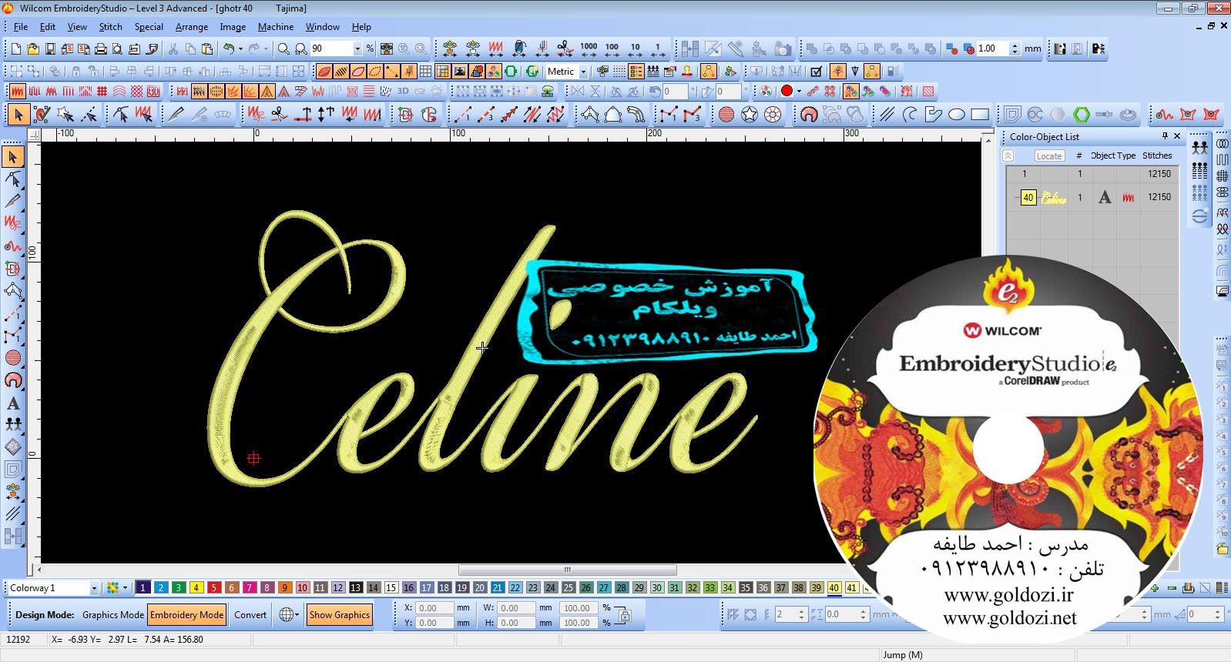Open the zoom percentage dropdown
1231x662 pixels.
(x=357, y=48)
